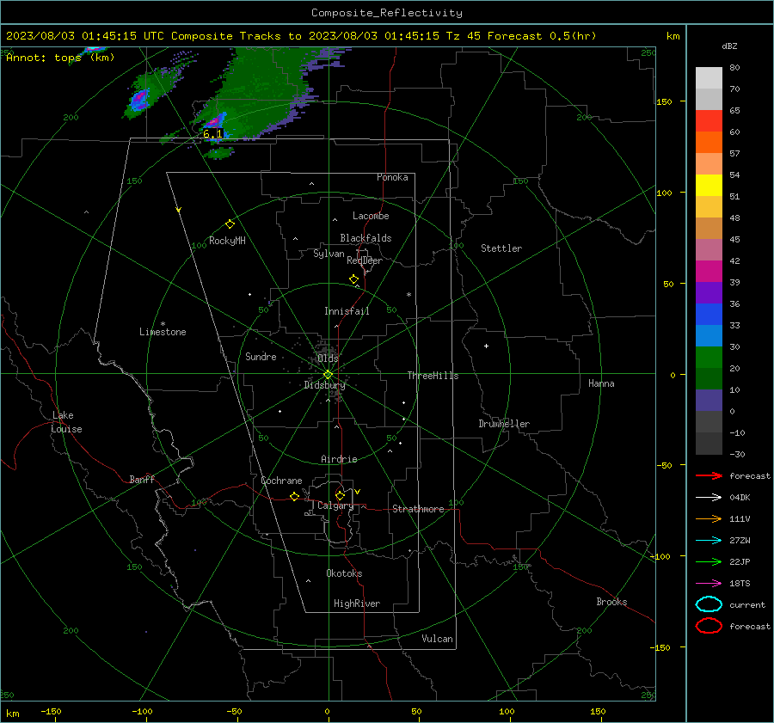This screenshot has height=723, width=774.
Task: Select the yellow diamond marker above RockyMH
Action: coord(230,224)
